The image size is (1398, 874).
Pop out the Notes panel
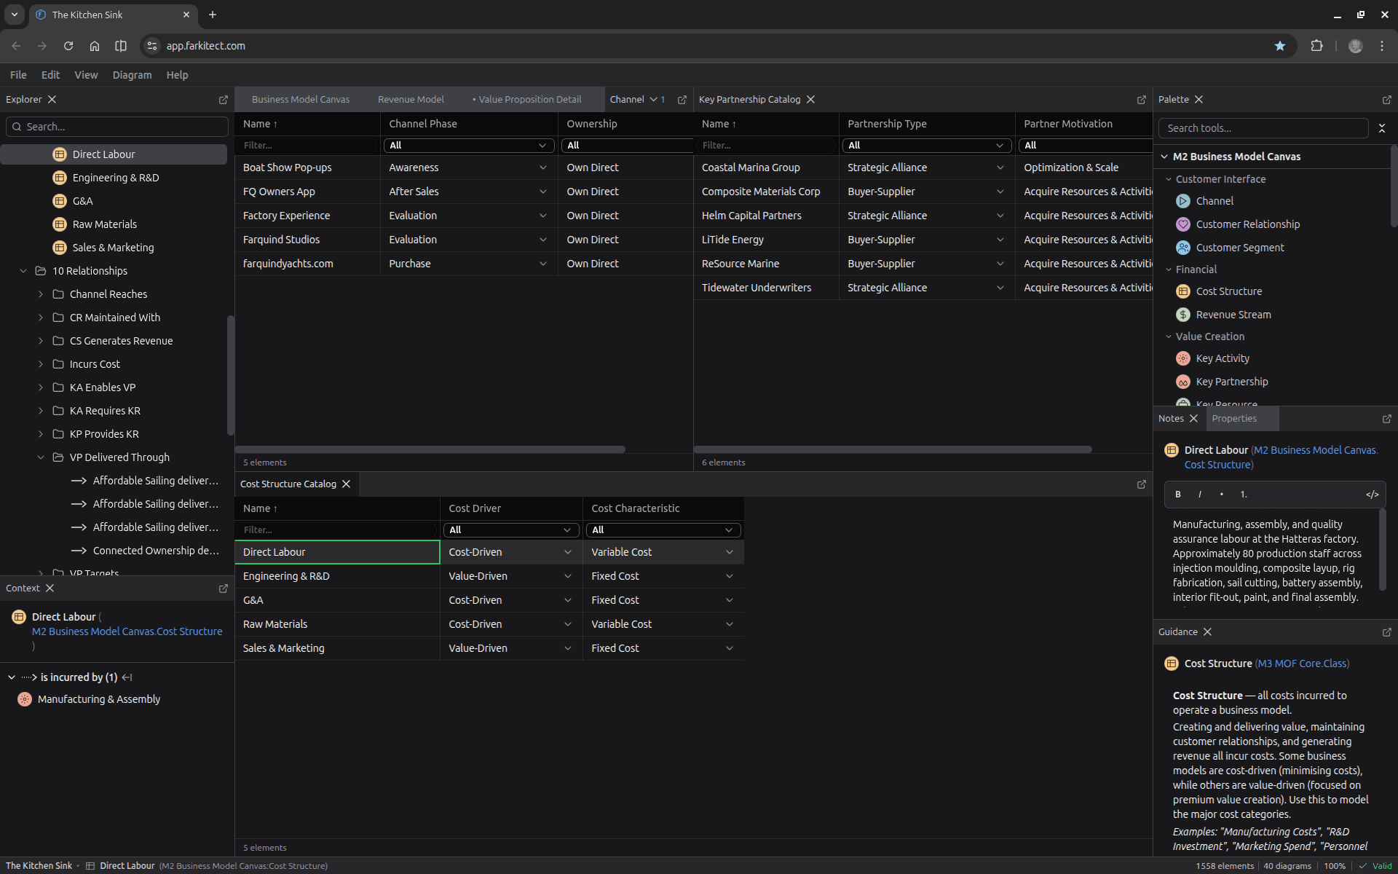coord(1387,419)
